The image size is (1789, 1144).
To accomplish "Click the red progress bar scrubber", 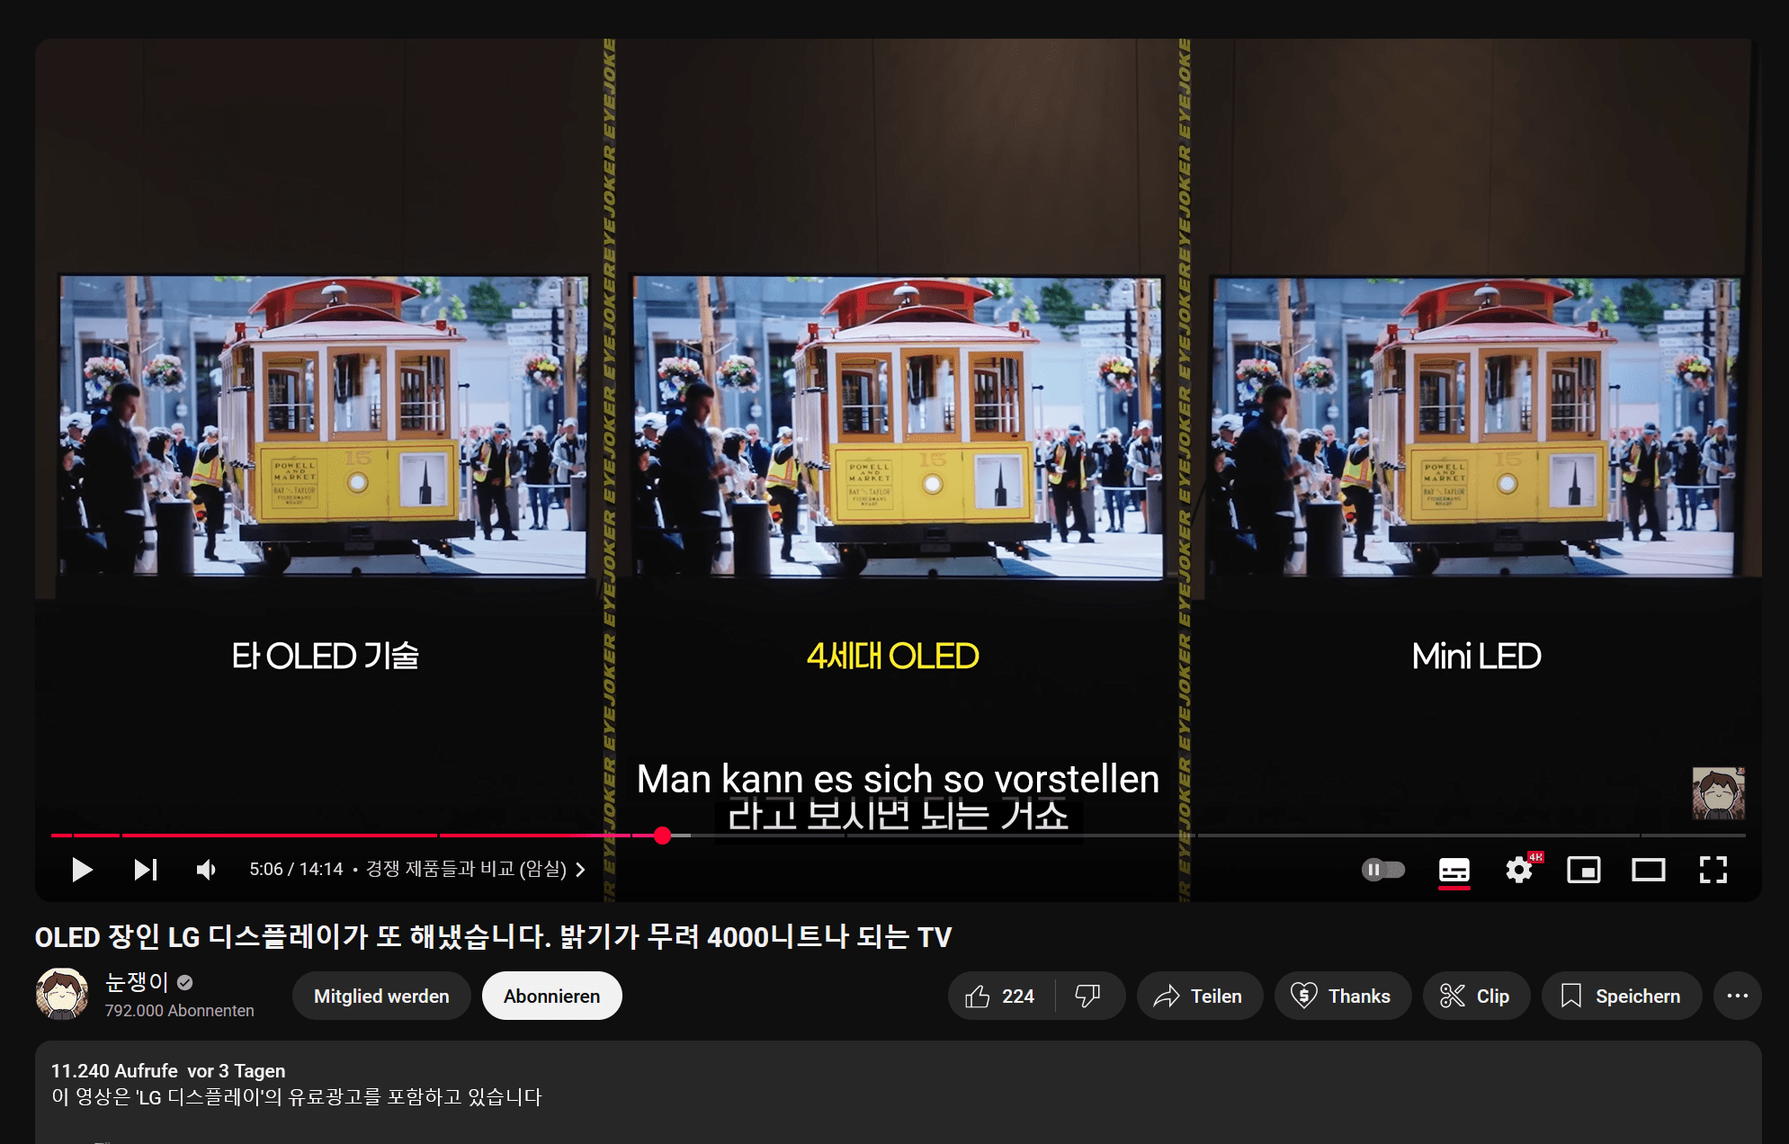I will coord(663,836).
